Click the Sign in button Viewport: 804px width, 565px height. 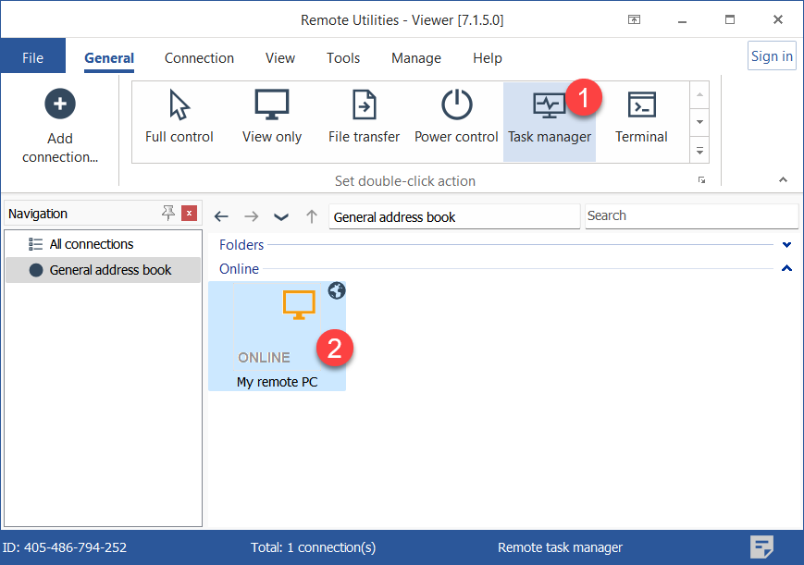[771, 56]
